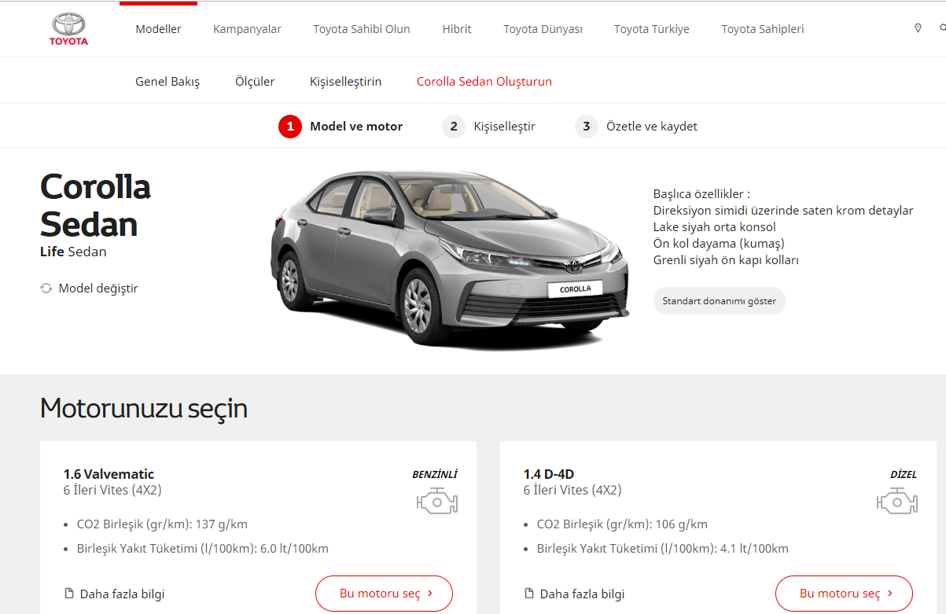
Task: Click Lake siyah orta konsol text
Action: click(715, 227)
